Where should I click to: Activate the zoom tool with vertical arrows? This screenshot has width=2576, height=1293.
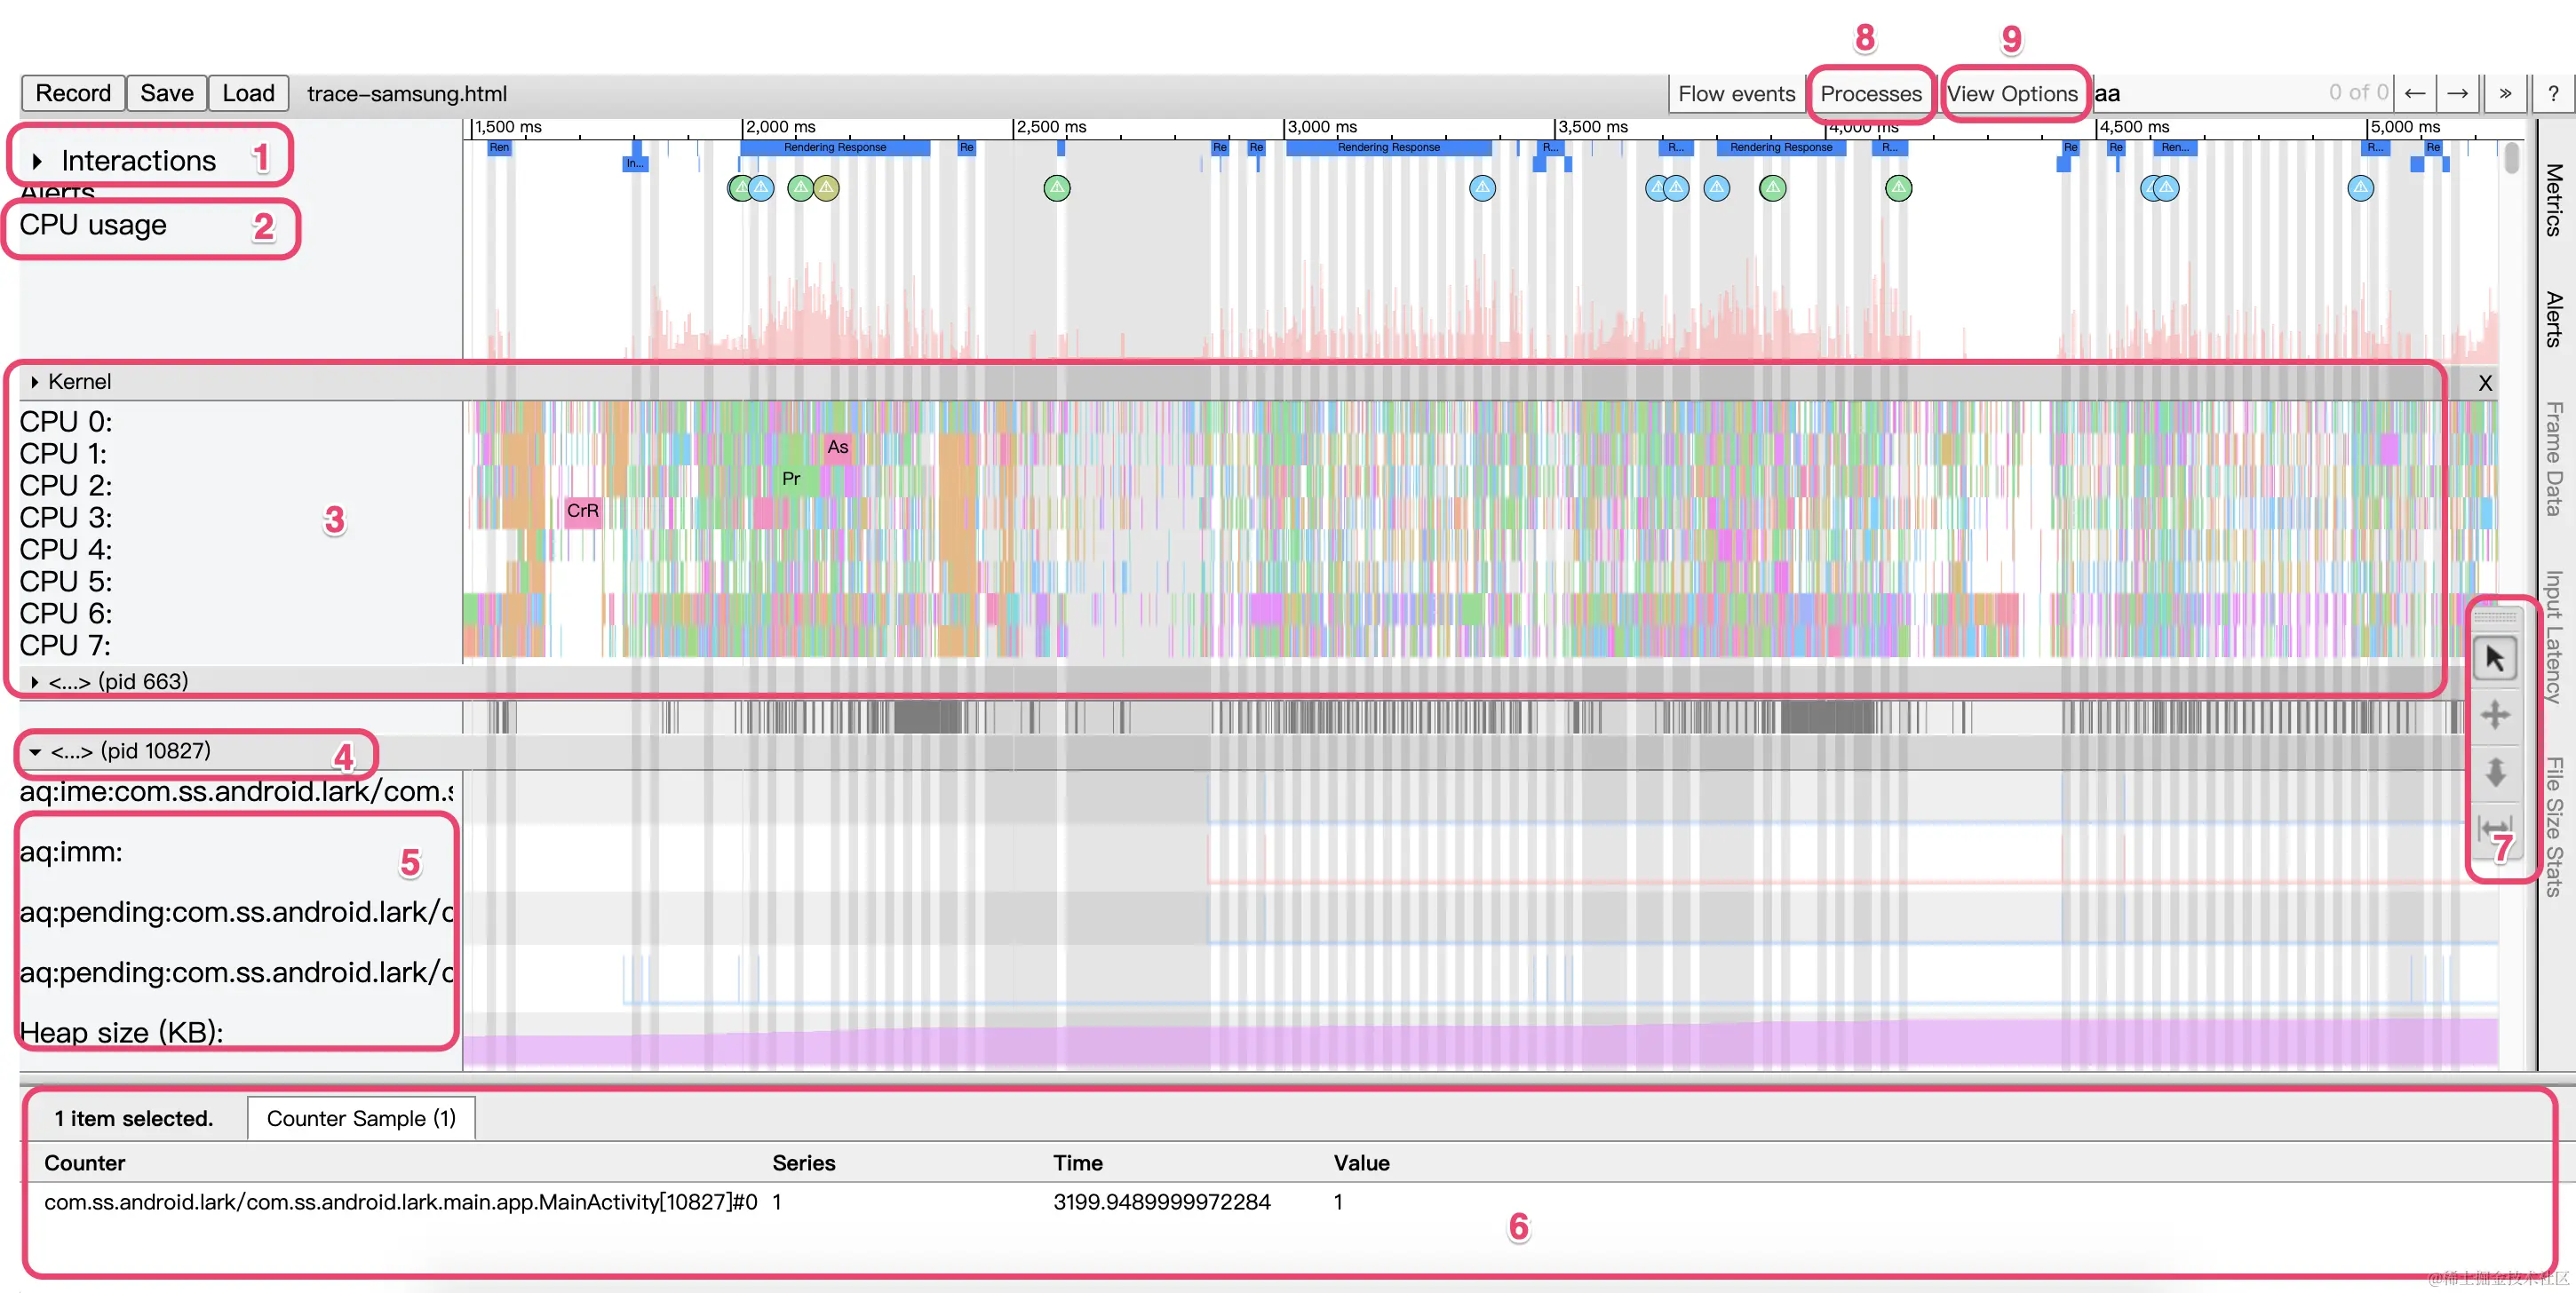(x=2495, y=771)
